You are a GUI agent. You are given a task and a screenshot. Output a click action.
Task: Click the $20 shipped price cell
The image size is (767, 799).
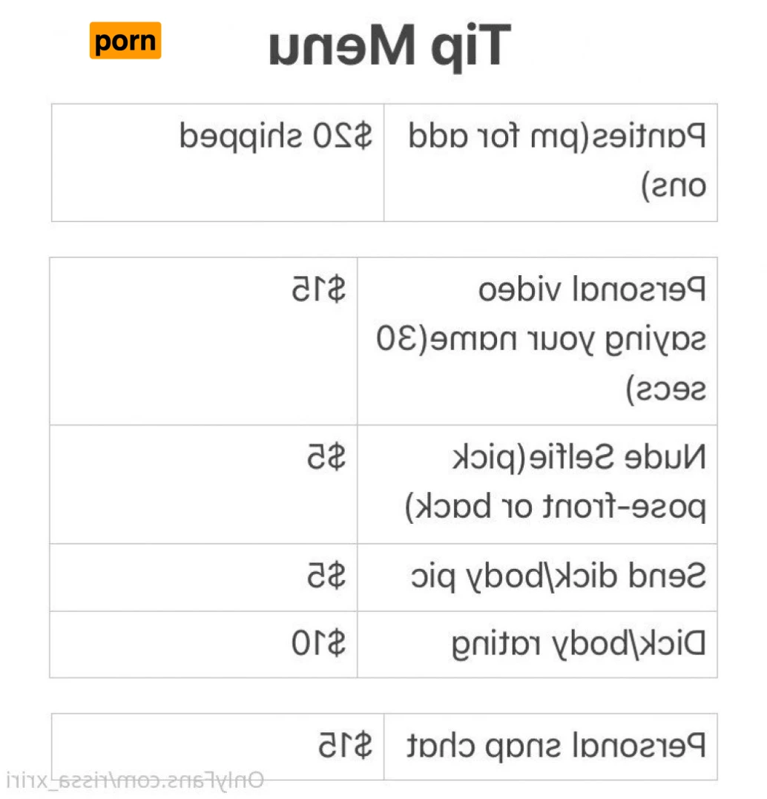click(276, 137)
